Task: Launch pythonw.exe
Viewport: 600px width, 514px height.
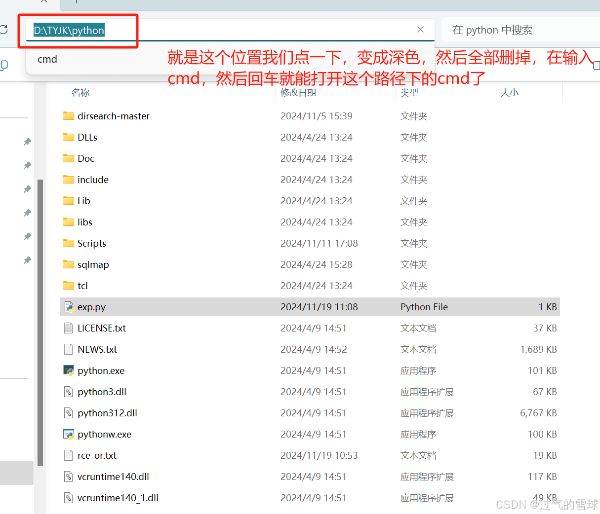Action: (x=104, y=434)
